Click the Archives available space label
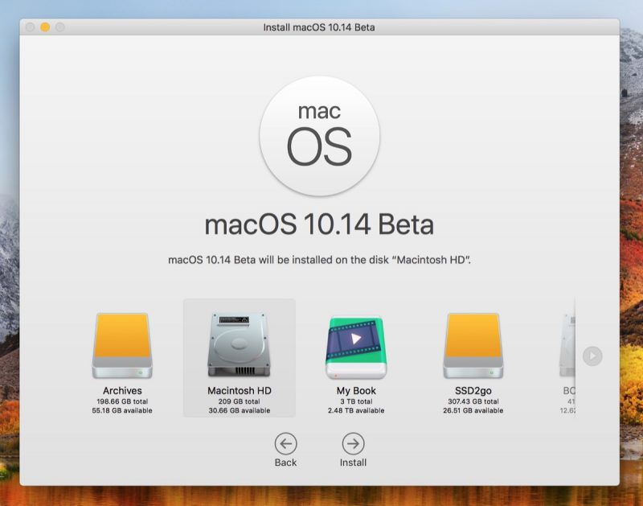The height and width of the screenshot is (506, 643). (x=124, y=408)
